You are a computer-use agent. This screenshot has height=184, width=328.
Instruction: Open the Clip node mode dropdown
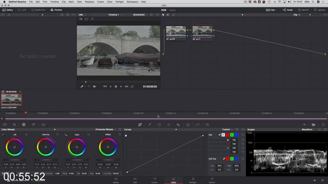(296, 15)
